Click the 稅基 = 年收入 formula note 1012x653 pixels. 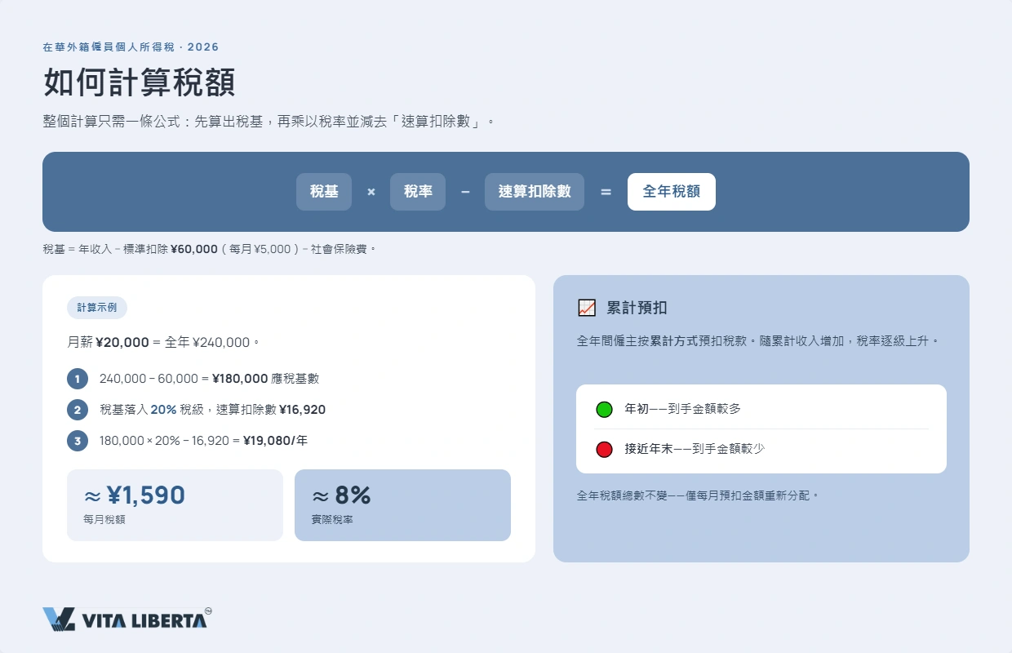coord(210,249)
